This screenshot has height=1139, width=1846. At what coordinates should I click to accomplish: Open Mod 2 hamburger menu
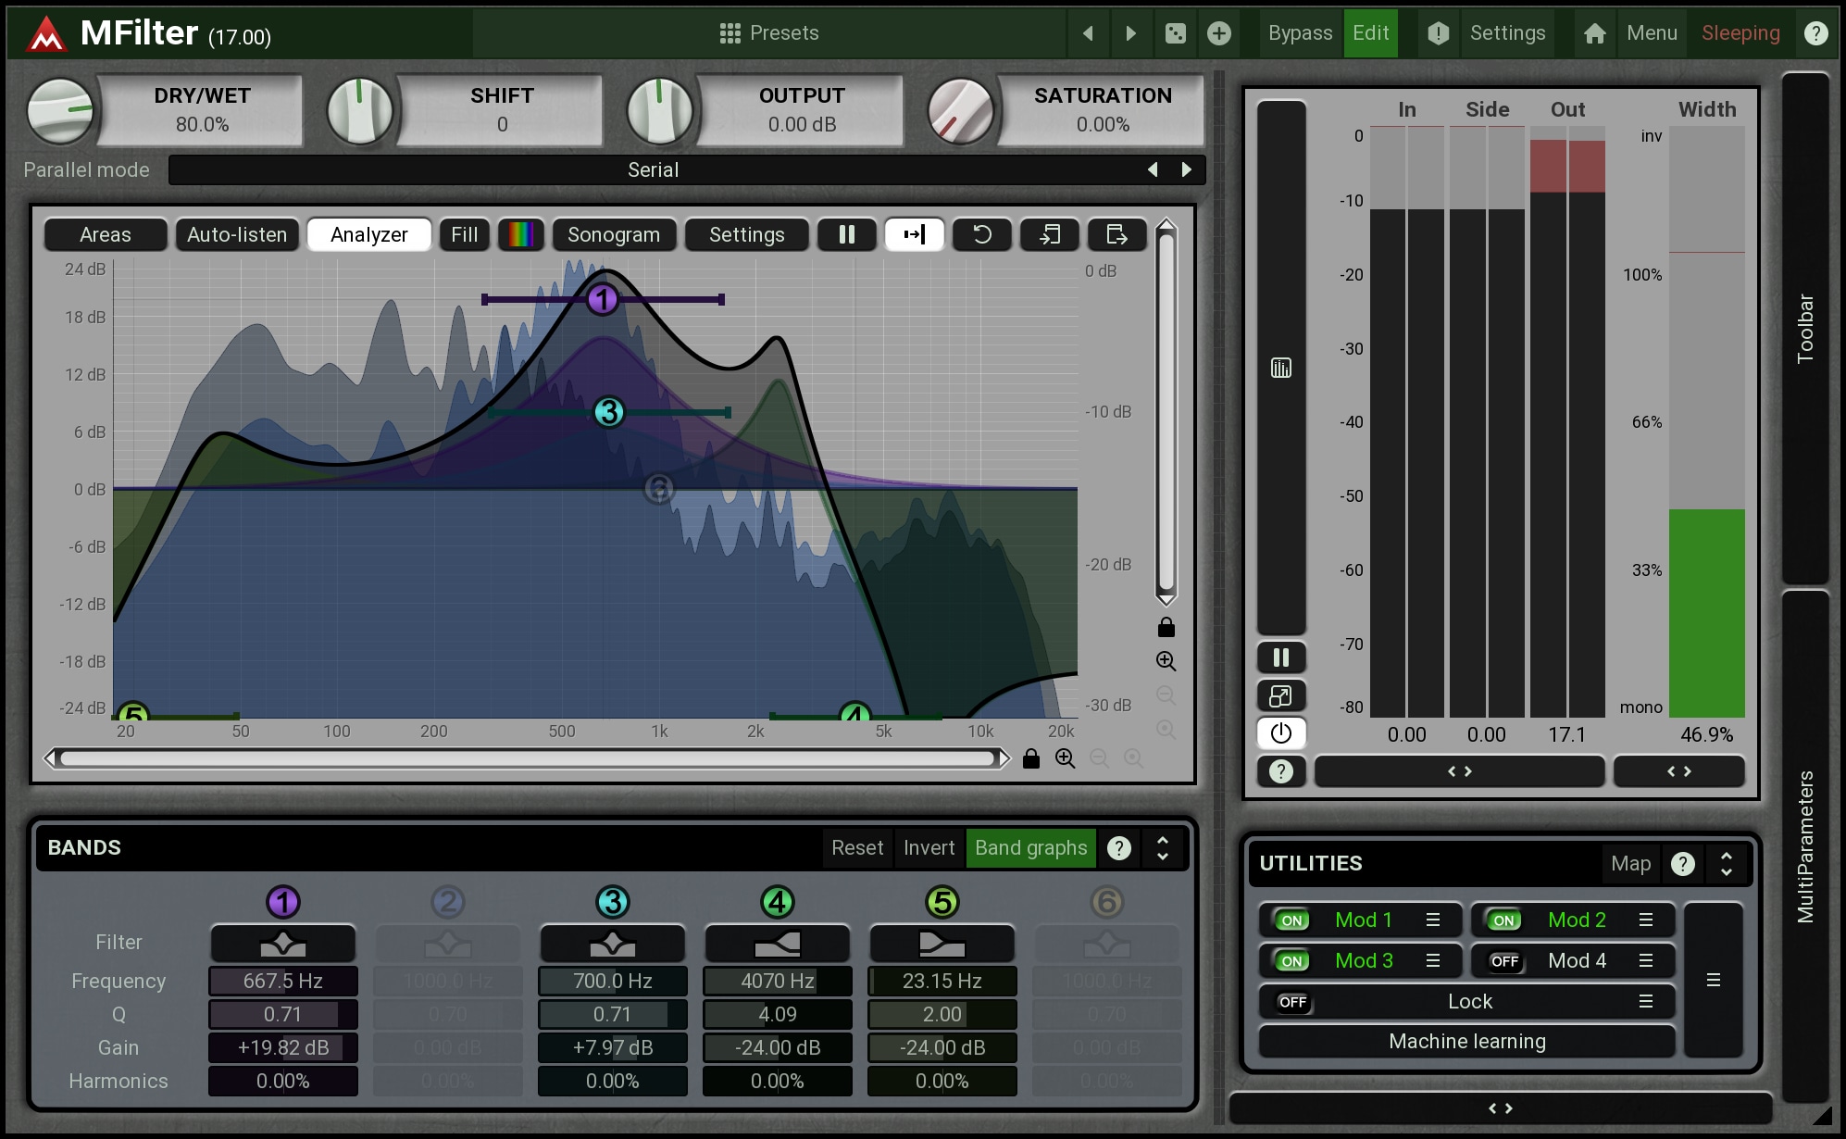1645,920
